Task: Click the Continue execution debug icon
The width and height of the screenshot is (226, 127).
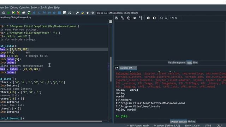Action: 54,13
